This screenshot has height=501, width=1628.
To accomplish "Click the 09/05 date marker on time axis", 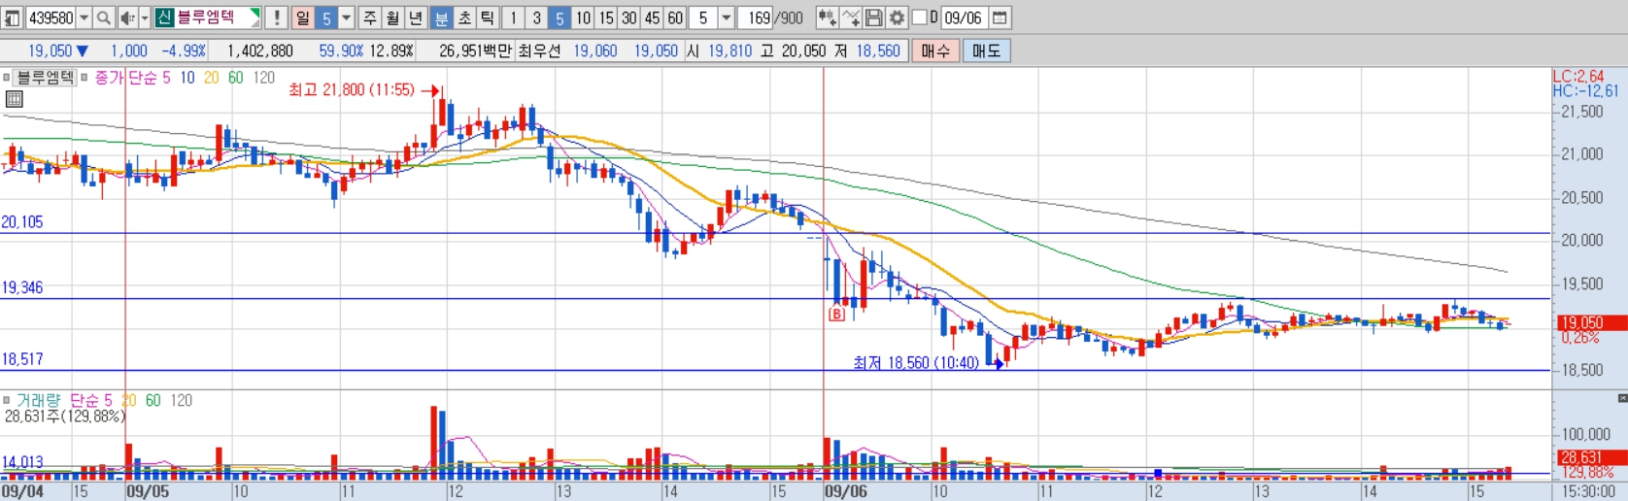I will coord(148,491).
